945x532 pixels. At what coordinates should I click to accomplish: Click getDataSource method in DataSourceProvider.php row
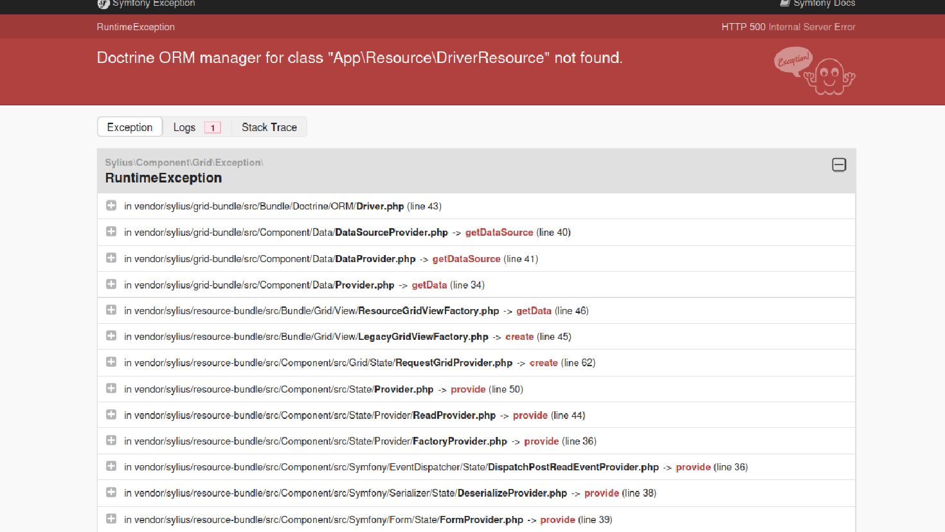tap(499, 233)
